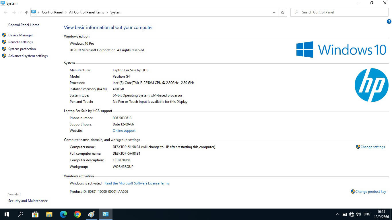Read the Microsoft Software License Terms
This screenshot has width=392, height=220.
click(x=137, y=183)
